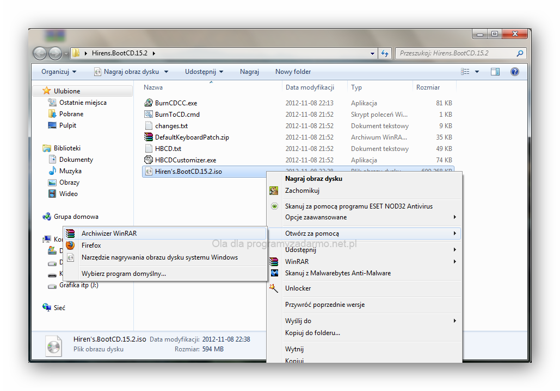Select Zachomikuj menu entry
The image size is (560, 391).
click(x=364, y=191)
